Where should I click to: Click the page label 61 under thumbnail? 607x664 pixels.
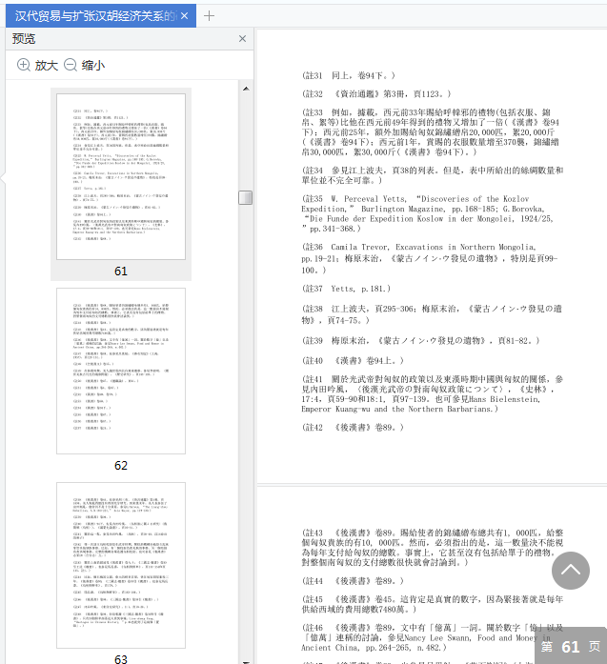pos(121,271)
